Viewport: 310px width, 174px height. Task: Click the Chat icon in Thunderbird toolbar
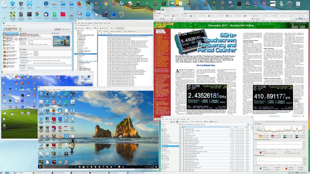pyautogui.click(x=97, y=28)
